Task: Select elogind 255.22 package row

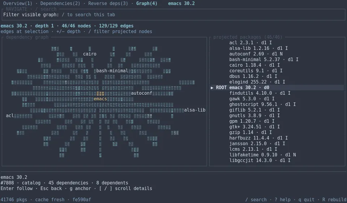Action: tap(277, 82)
